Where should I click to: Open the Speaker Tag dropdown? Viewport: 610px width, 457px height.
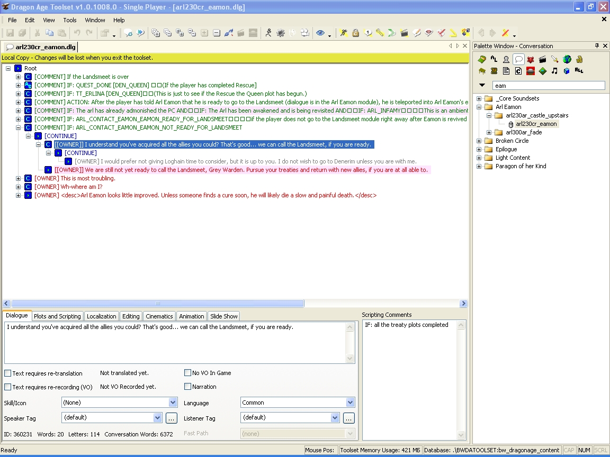click(157, 418)
